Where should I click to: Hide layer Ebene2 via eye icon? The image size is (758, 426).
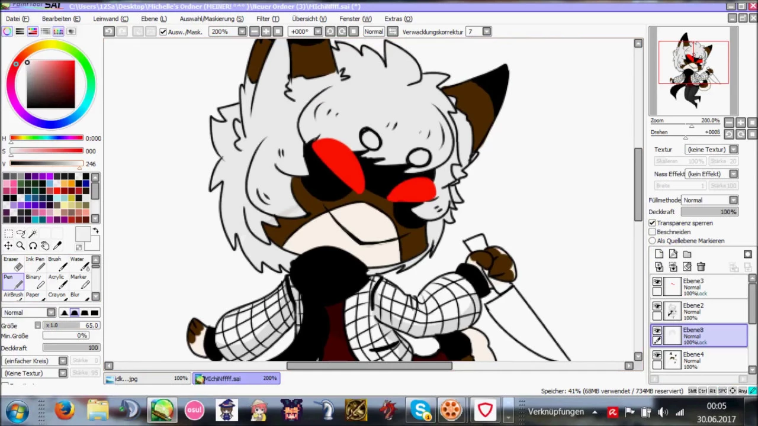coord(657,306)
